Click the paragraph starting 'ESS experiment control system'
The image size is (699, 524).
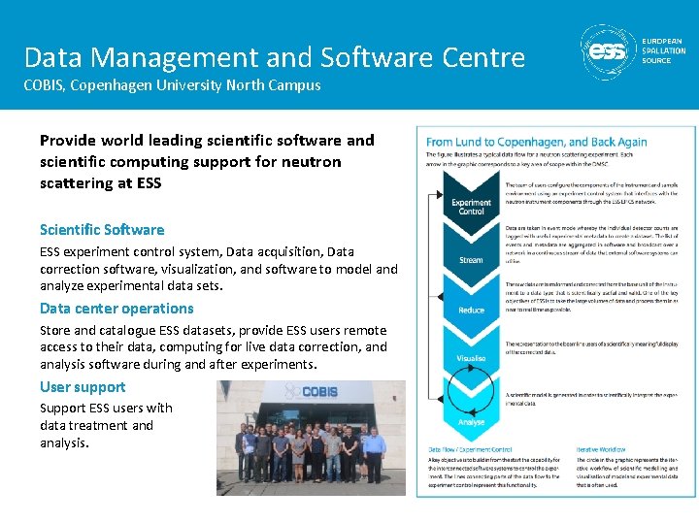(218, 269)
